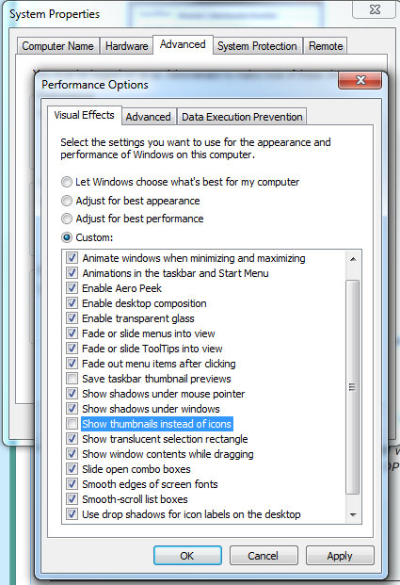
Task: Select Adjust for best appearance
Action: pyautogui.click(x=67, y=201)
